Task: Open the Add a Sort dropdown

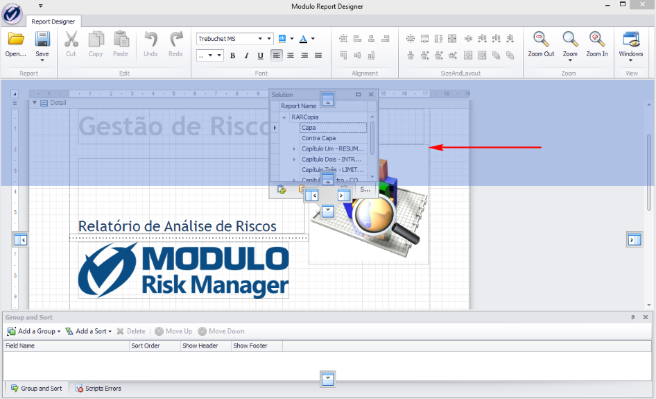Action: (110, 331)
